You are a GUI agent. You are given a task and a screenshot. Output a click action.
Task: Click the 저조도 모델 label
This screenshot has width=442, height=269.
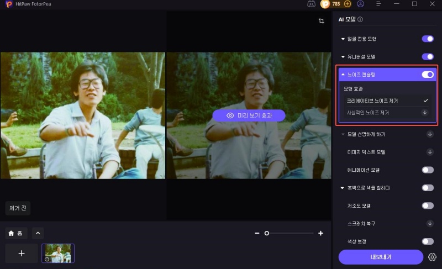pos(359,205)
